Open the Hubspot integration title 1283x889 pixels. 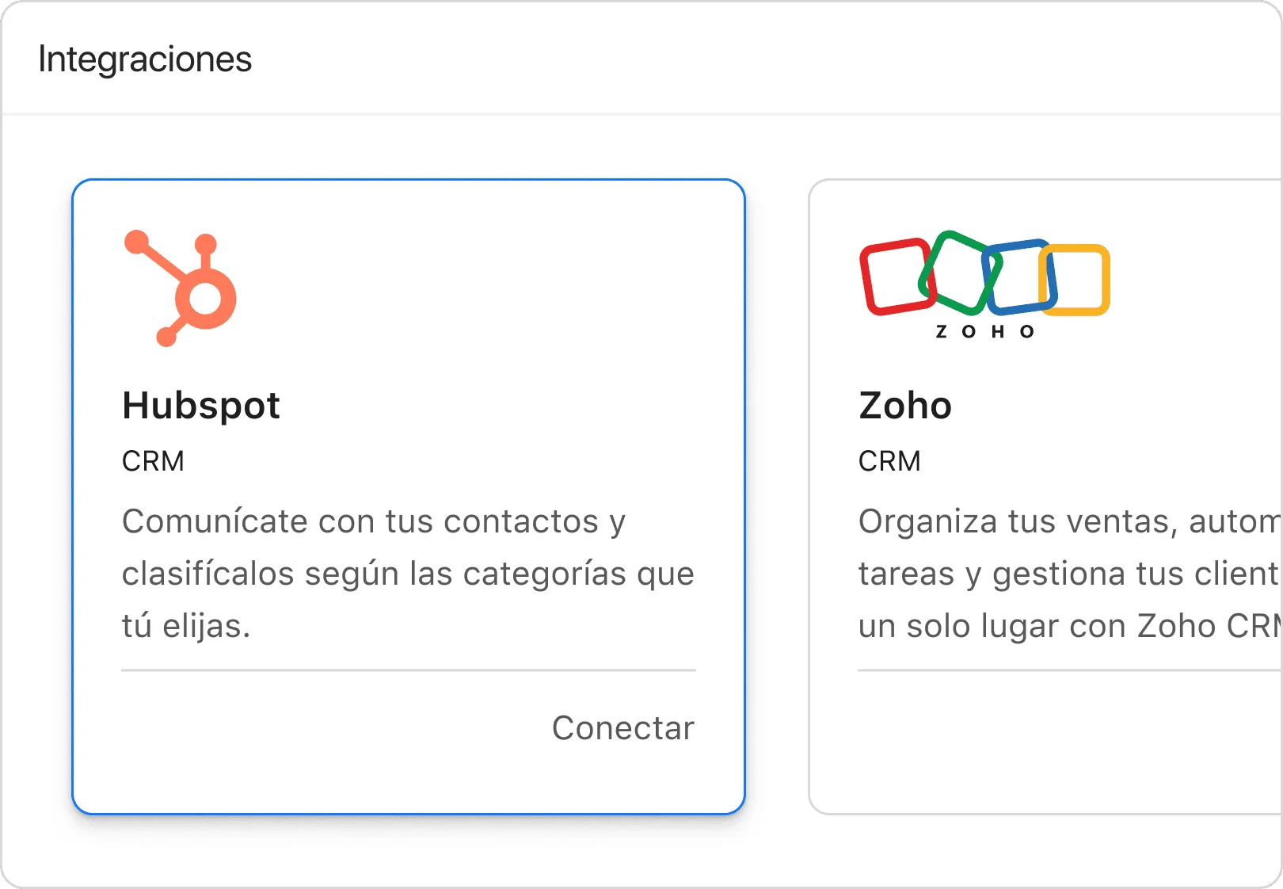[x=201, y=406]
